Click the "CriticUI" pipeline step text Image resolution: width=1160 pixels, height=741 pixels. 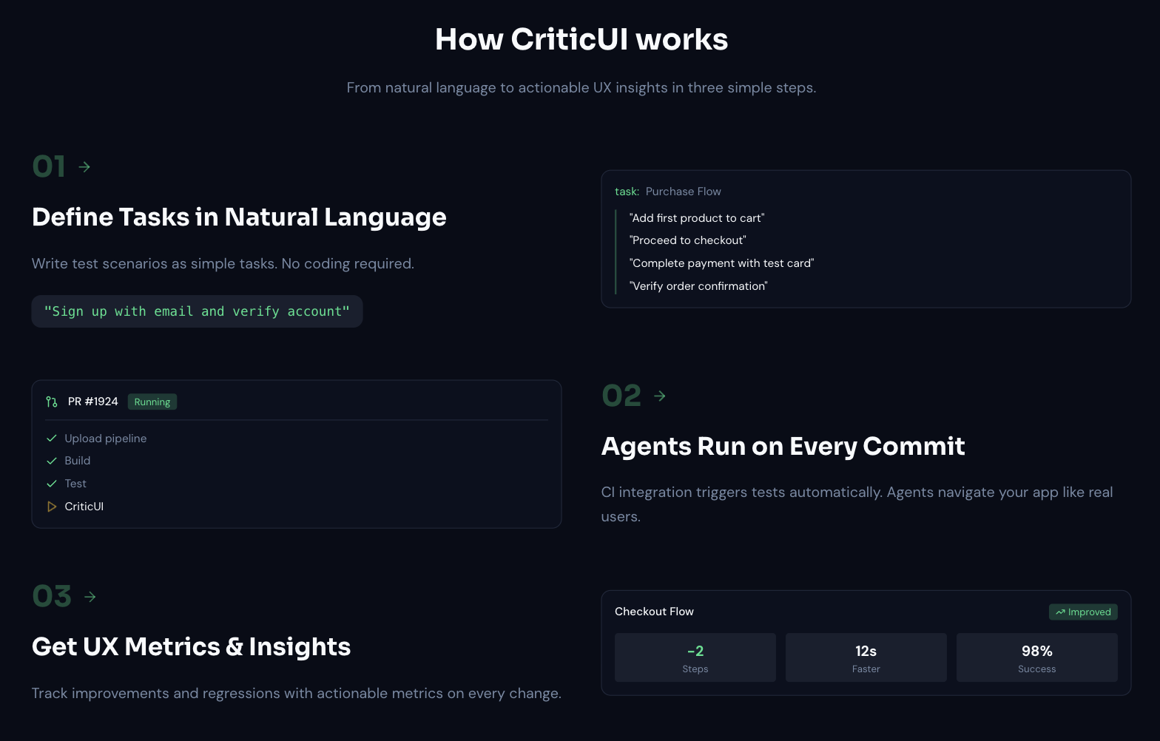(84, 507)
